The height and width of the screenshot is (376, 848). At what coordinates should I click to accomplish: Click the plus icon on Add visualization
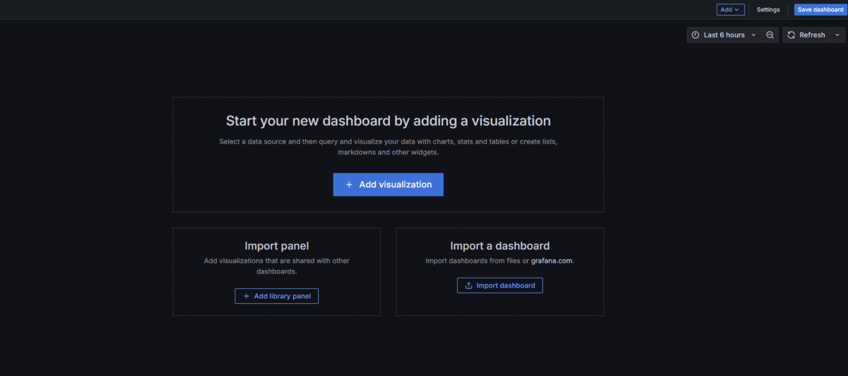(349, 184)
